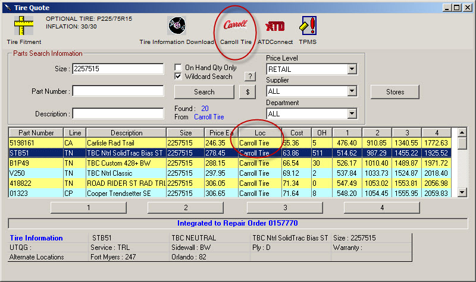Screen dimensions: 476x282
Task: Click the dollar sign pricing button
Action: point(247,92)
